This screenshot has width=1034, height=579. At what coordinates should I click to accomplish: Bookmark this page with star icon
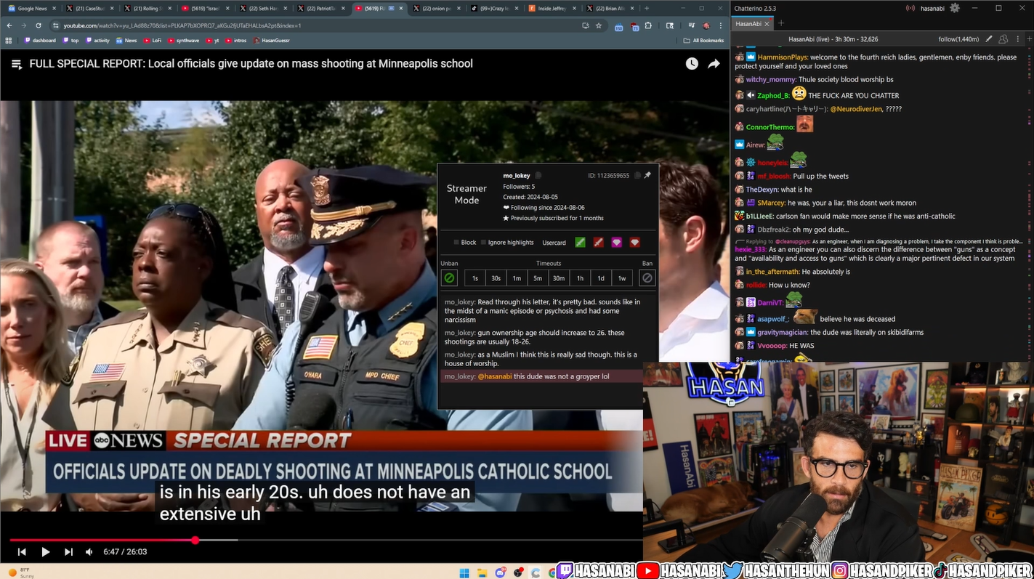[599, 25]
